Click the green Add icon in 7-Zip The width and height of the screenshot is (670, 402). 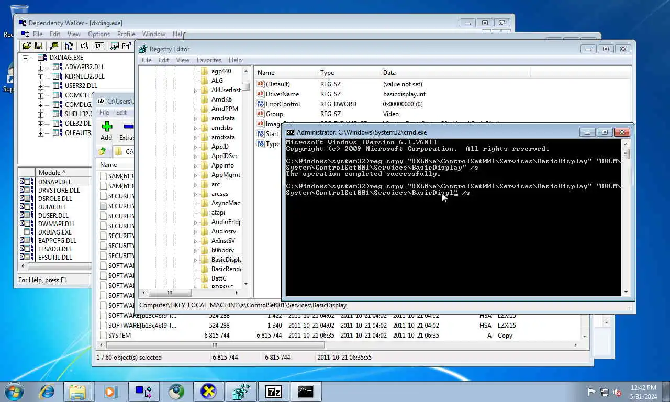[107, 127]
